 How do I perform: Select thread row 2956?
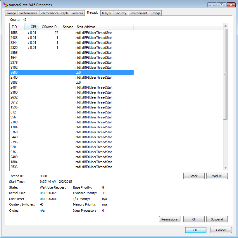point(72,53)
